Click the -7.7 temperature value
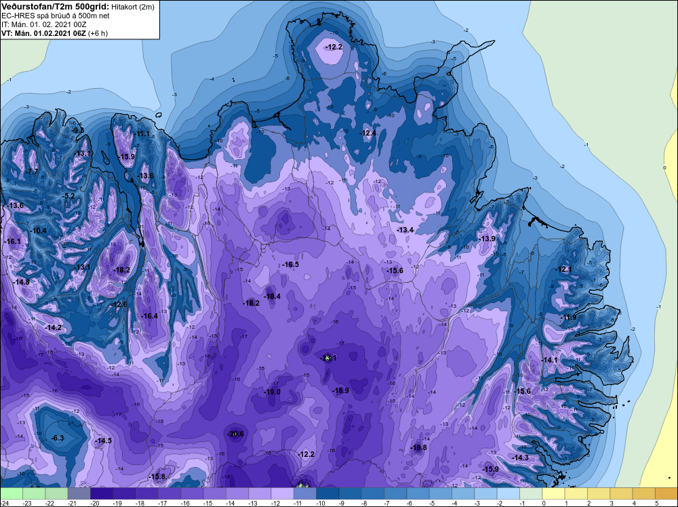 click(x=32, y=171)
